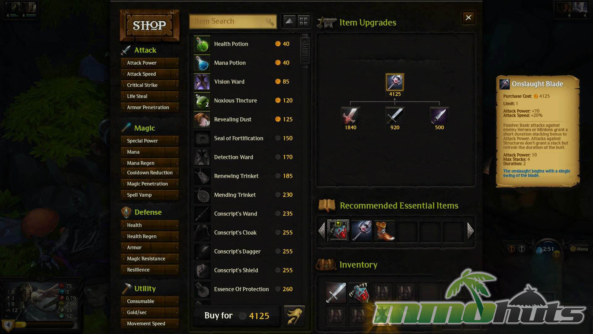Image resolution: width=593 pixels, height=334 pixels.
Task: Toggle the grid view button
Action: tap(304, 21)
